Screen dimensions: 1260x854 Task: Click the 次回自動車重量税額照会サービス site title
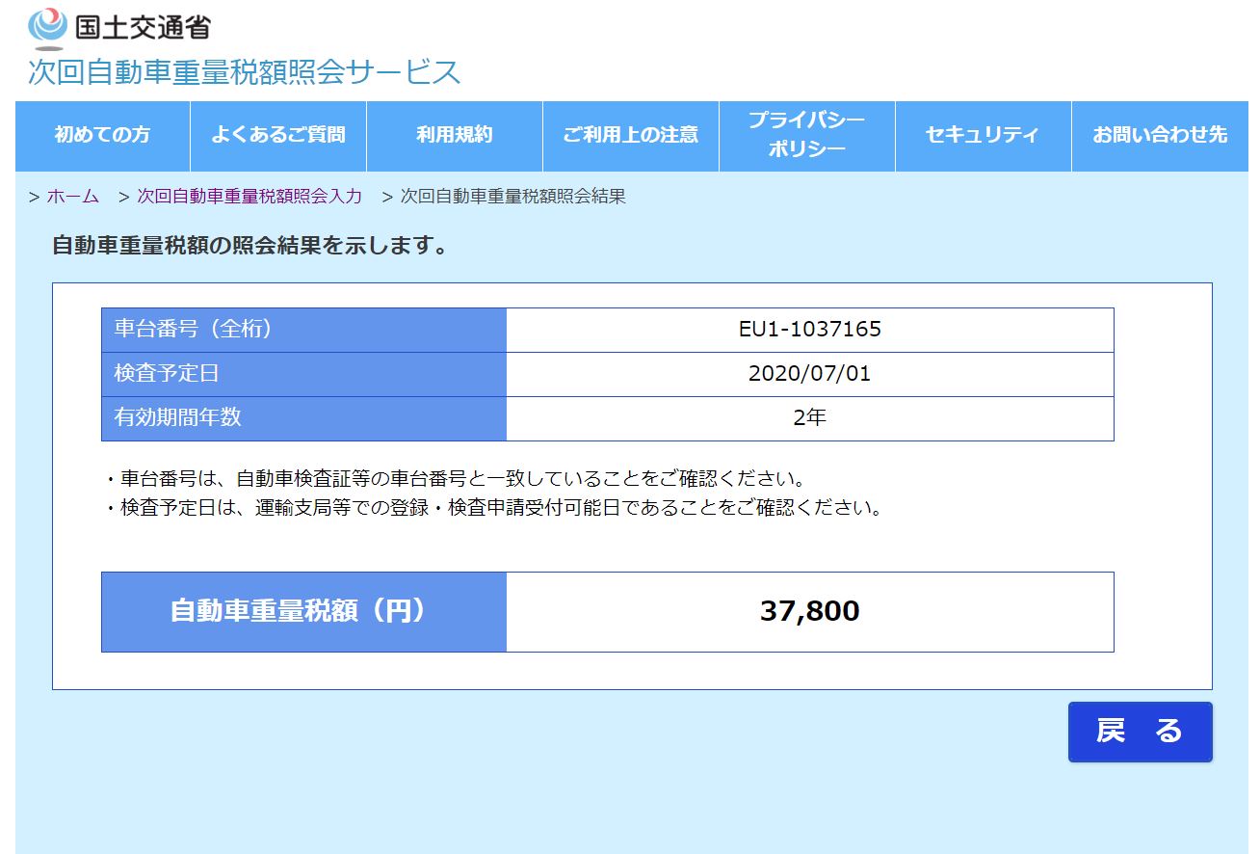click(244, 72)
